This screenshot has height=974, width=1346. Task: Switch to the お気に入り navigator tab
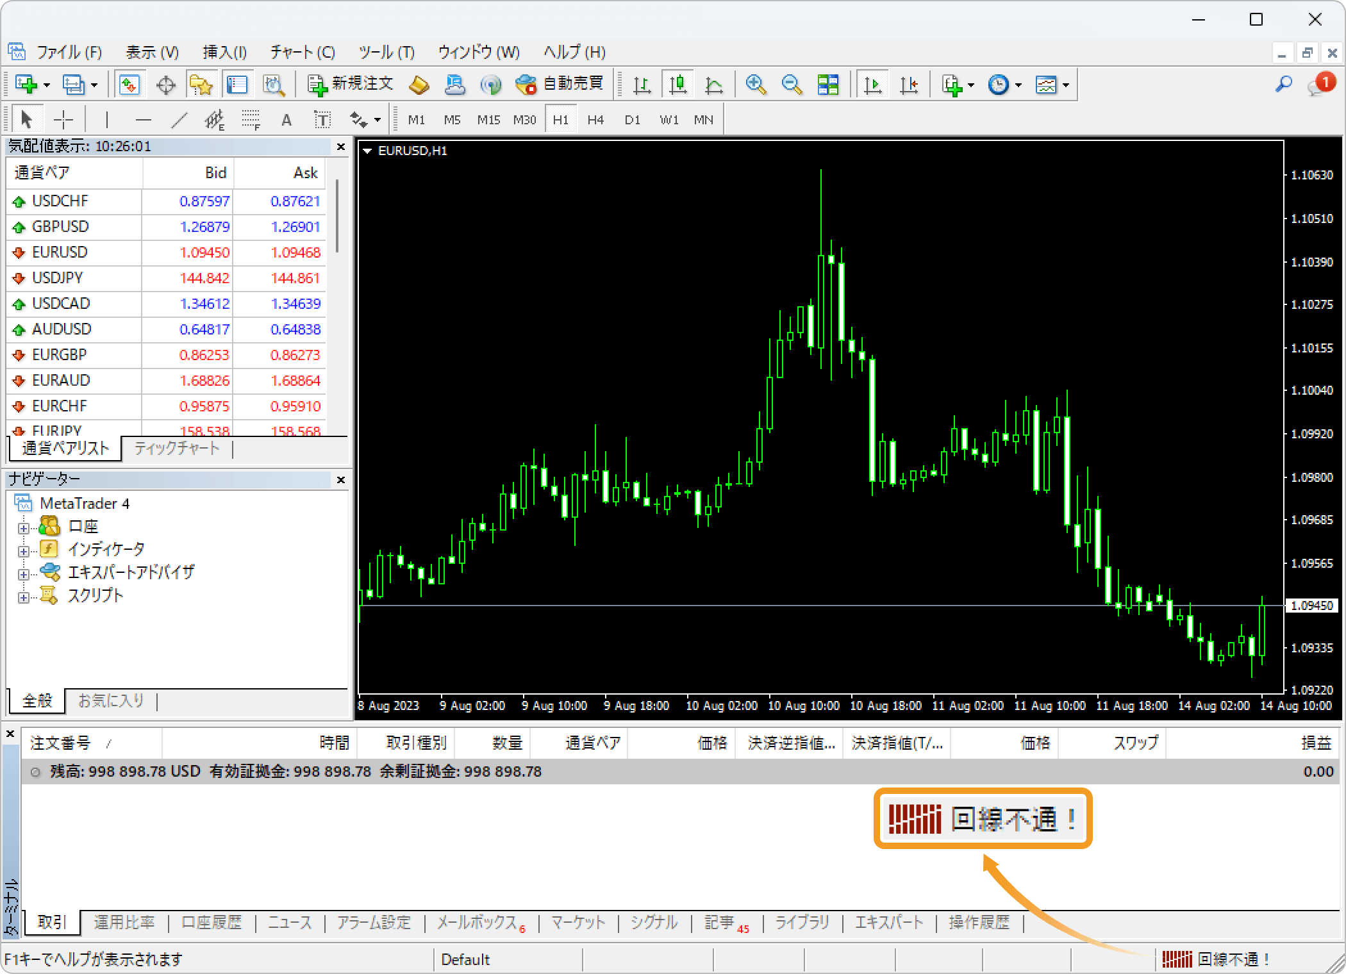[x=111, y=700]
